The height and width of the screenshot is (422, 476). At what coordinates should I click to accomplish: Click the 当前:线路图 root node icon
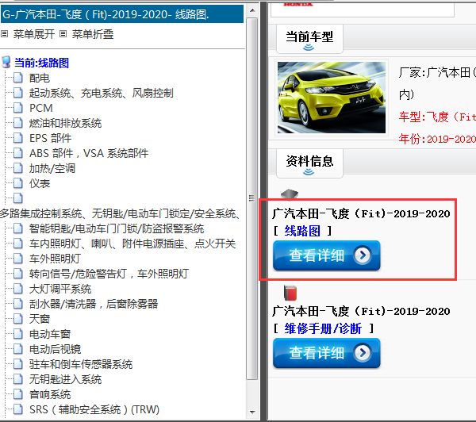pos(6,62)
